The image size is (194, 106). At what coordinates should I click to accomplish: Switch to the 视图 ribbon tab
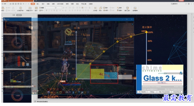click(72, 4)
